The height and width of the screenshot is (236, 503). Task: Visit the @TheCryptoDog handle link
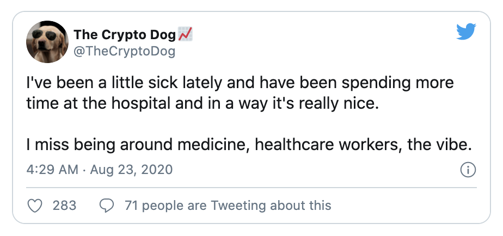click(125, 52)
